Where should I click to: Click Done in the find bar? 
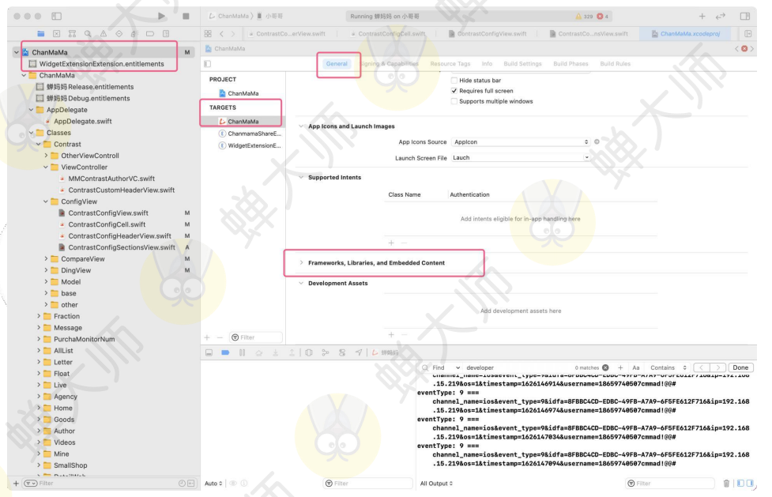coord(740,367)
